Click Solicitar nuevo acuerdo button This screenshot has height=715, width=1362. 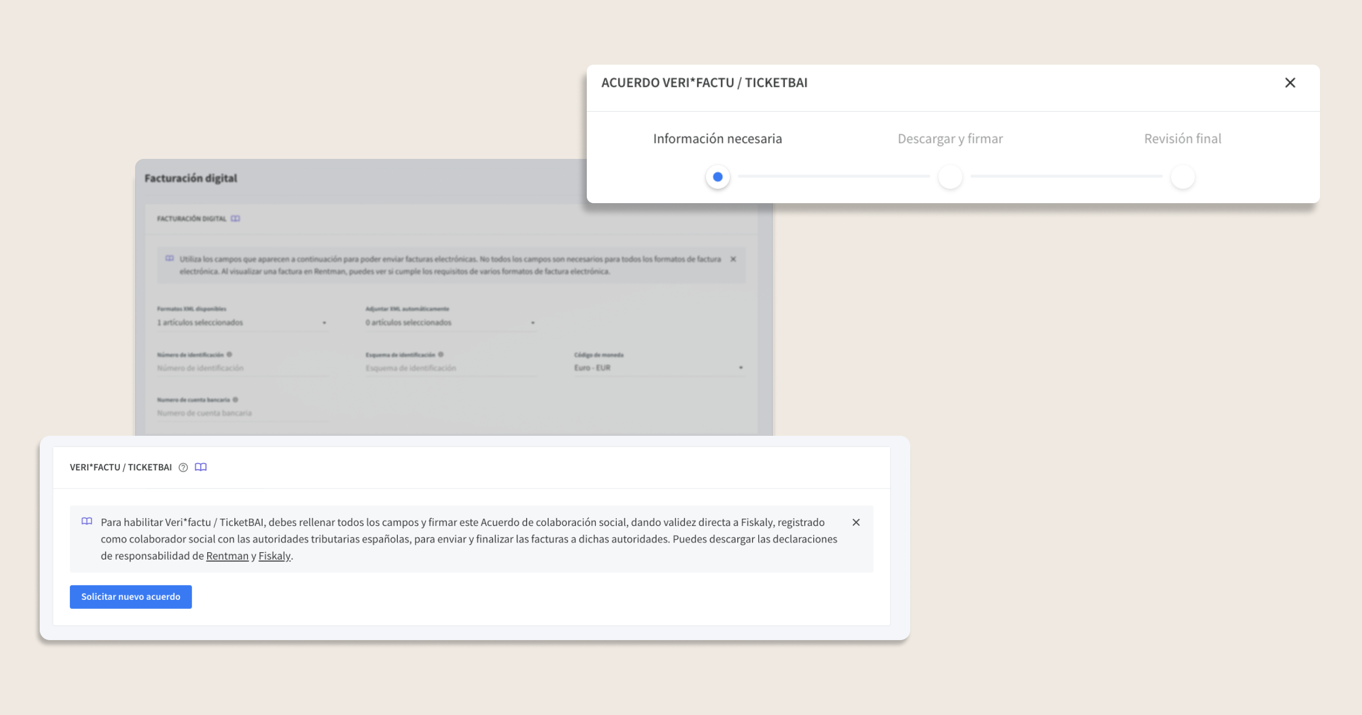pyautogui.click(x=131, y=596)
